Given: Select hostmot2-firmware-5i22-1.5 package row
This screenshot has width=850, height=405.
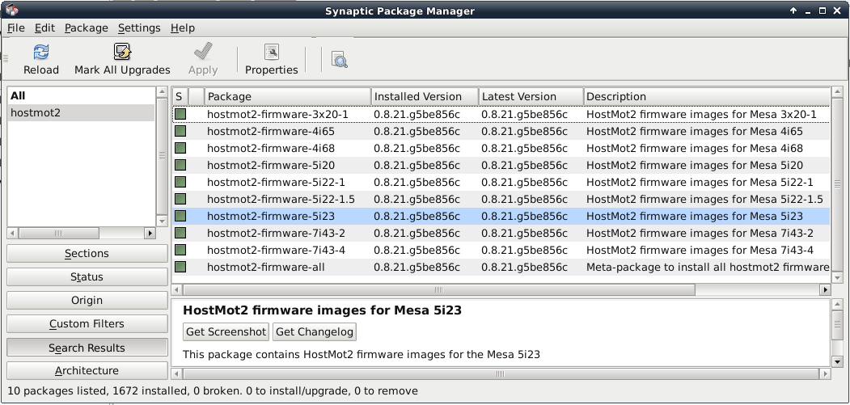Looking at the screenshot, I should click(501, 199).
